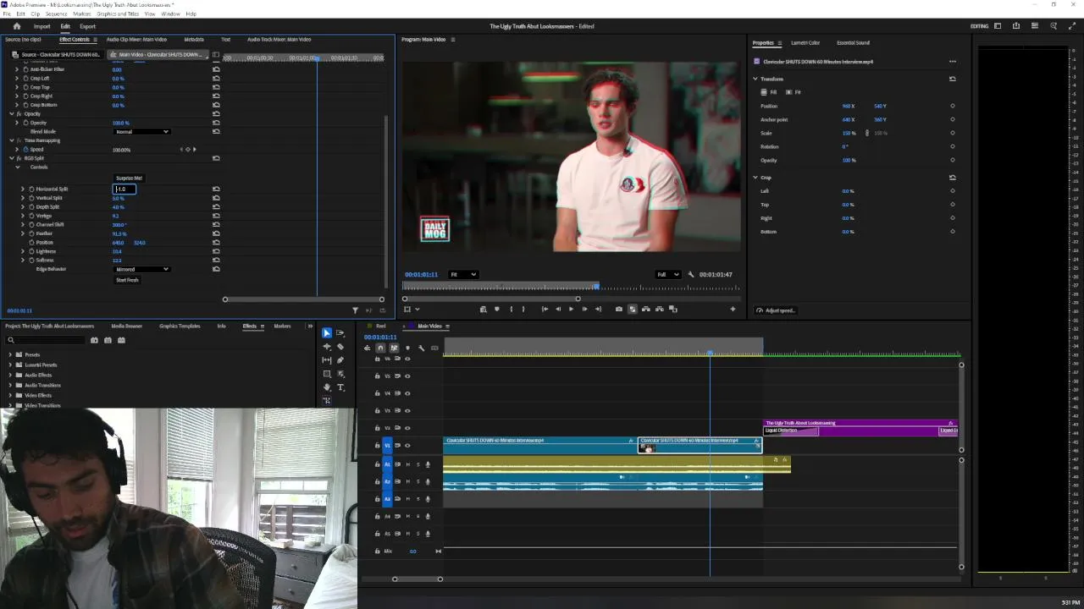Enable voice-over record on A1
Image resolution: width=1084 pixels, height=609 pixels.
pos(427,464)
